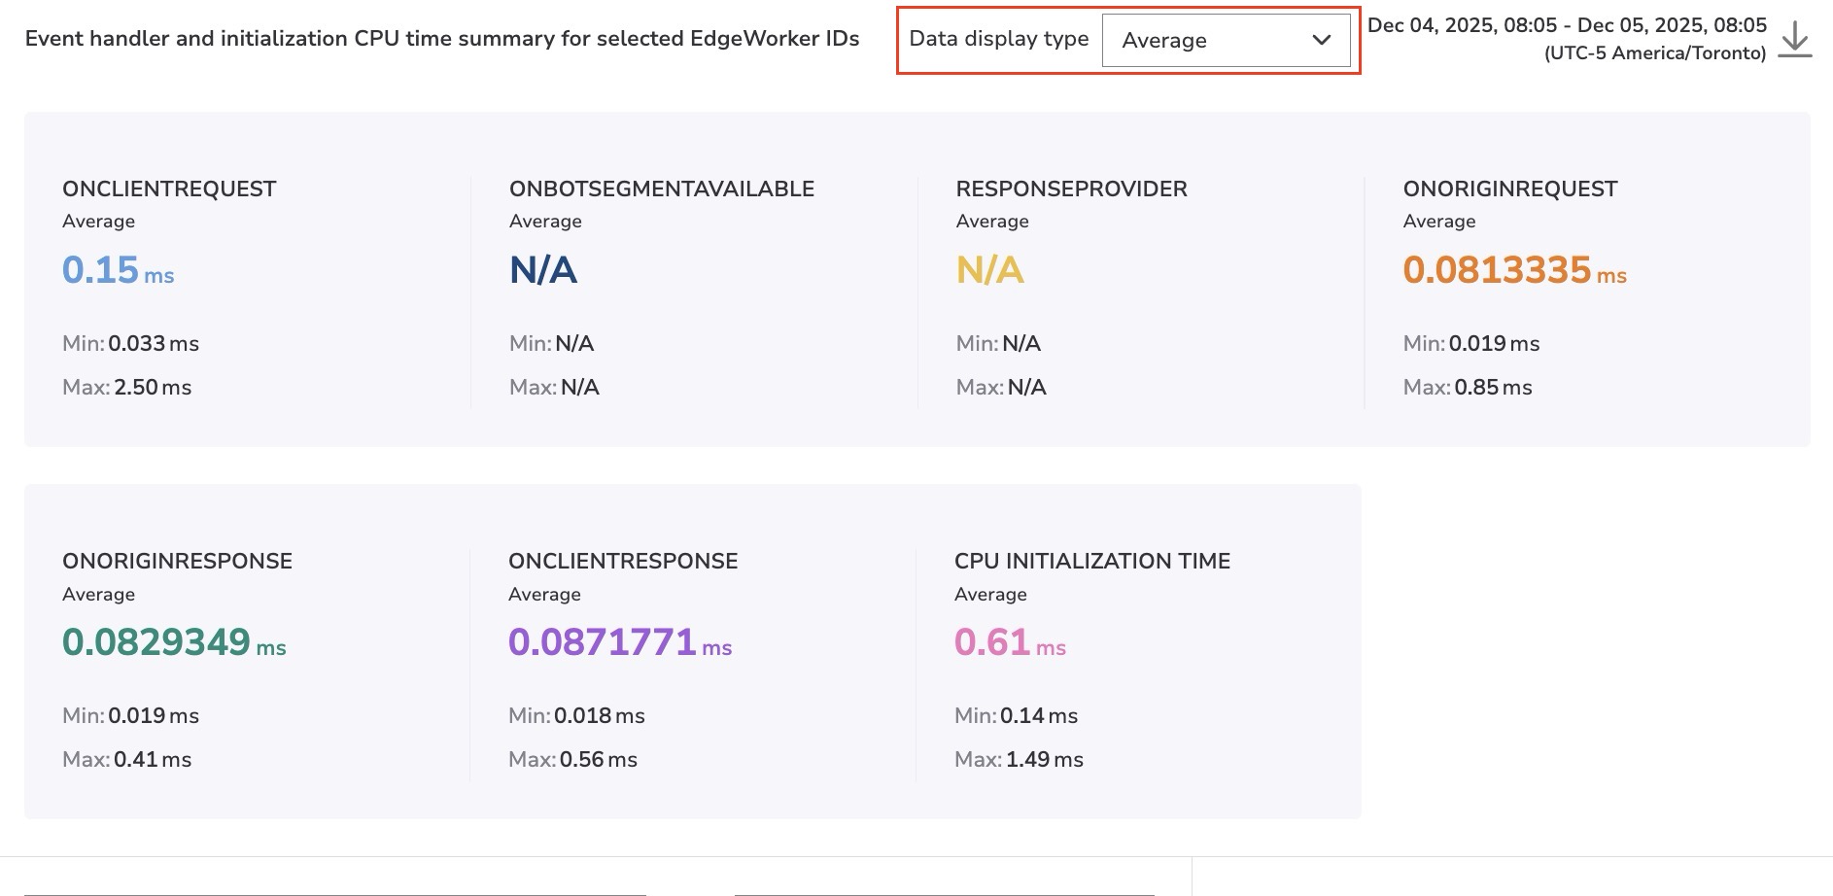Open the Data display type dropdown
Screen dimensions: 1833x896
(1225, 40)
